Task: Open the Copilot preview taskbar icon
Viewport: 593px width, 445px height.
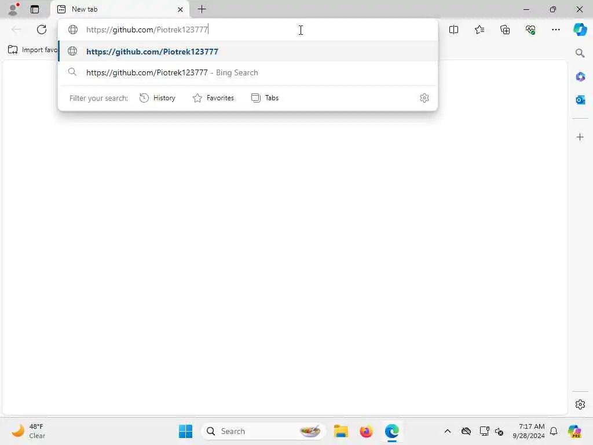Action: click(574, 431)
